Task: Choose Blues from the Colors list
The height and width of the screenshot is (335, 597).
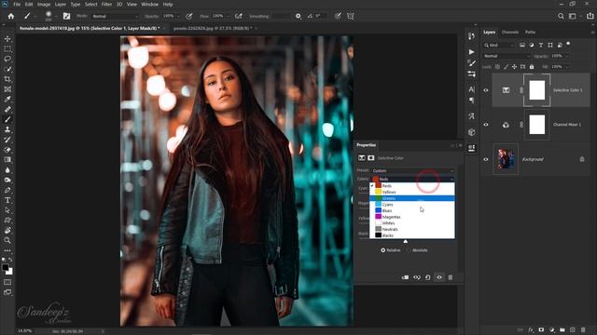Action: [x=412, y=210]
